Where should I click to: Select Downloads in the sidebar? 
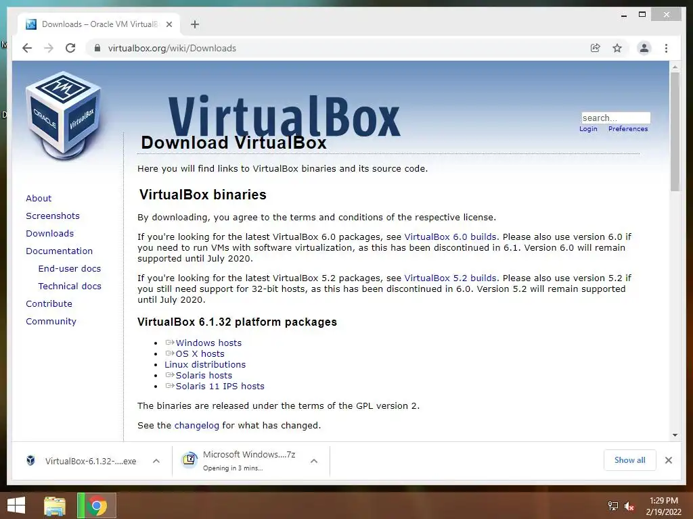49,233
